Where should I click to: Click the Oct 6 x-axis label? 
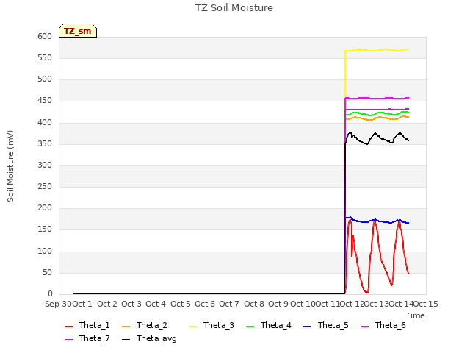coord(205,304)
